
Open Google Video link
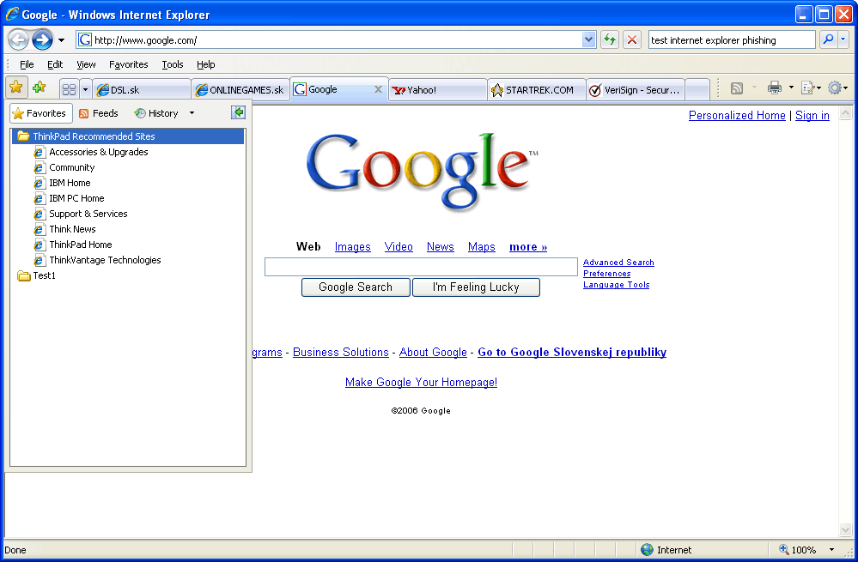pos(399,246)
